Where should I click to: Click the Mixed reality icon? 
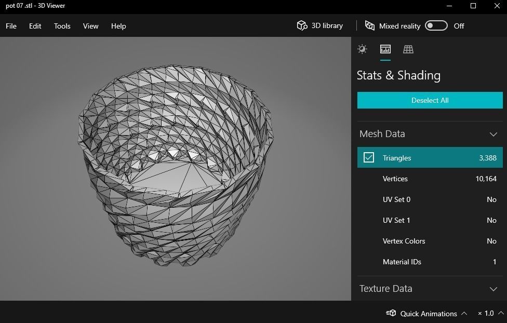(369, 25)
